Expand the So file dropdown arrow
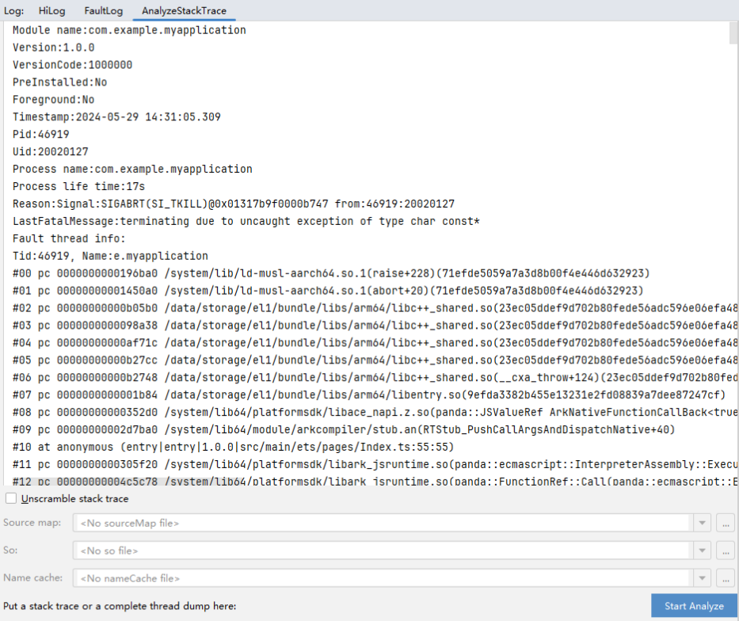This screenshot has width=739, height=621. [702, 551]
